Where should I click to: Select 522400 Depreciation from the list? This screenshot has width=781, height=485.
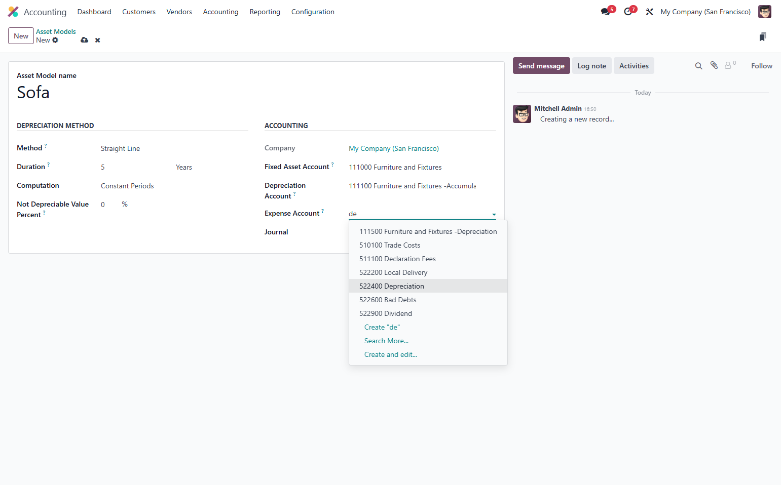428,286
